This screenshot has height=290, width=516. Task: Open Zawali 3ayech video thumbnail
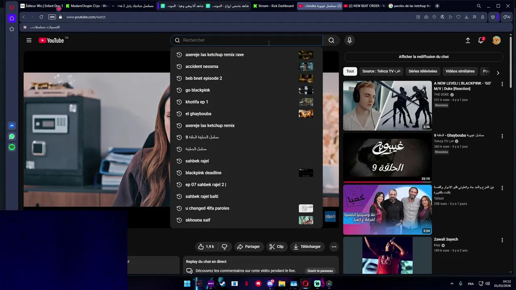pyautogui.click(x=387, y=255)
